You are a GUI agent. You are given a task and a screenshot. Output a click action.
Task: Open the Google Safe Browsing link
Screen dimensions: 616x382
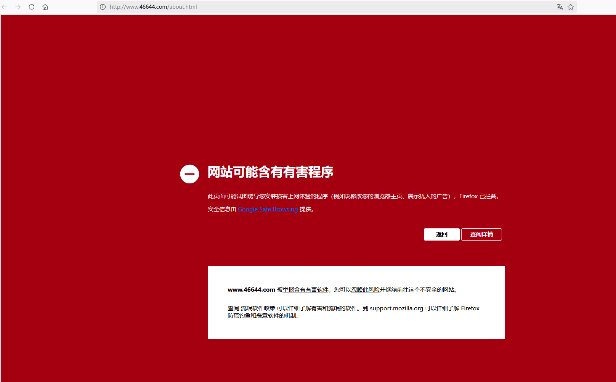268,209
